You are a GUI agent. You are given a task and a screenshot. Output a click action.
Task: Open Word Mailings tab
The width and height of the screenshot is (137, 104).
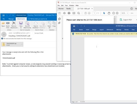pyautogui.click(x=119, y=30)
